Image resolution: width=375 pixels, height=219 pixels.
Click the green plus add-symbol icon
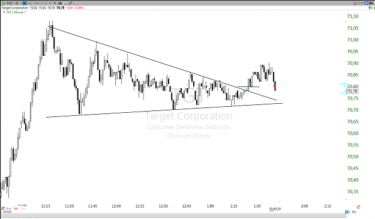coord(4,3)
